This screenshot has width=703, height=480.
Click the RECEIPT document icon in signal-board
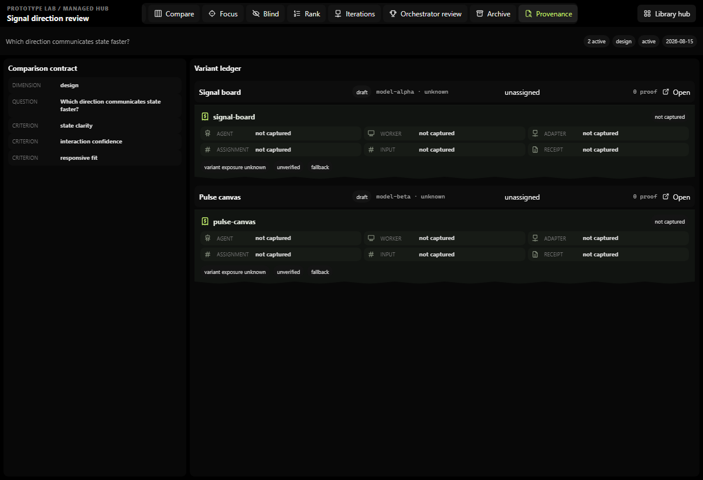click(535, 150)
